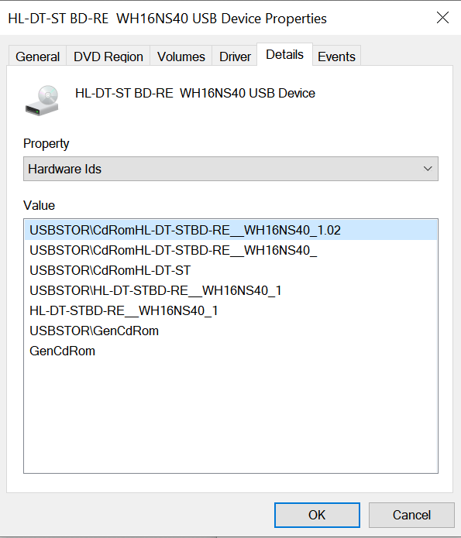Open the DVD Region tab

[108, 57]
